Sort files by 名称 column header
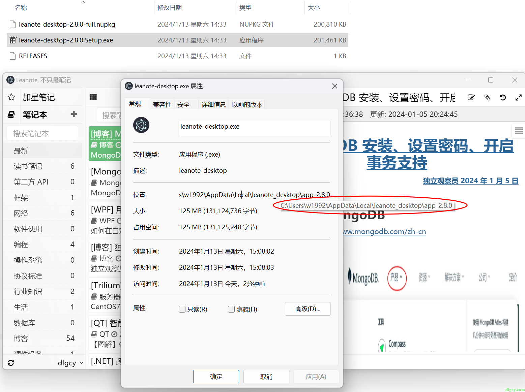This screenshot has height=392, width=525. [21, 7]
